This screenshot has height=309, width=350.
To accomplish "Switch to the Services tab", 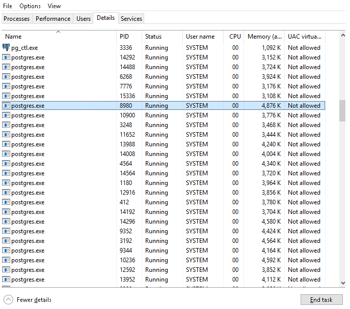I will [x=131, y=19].
